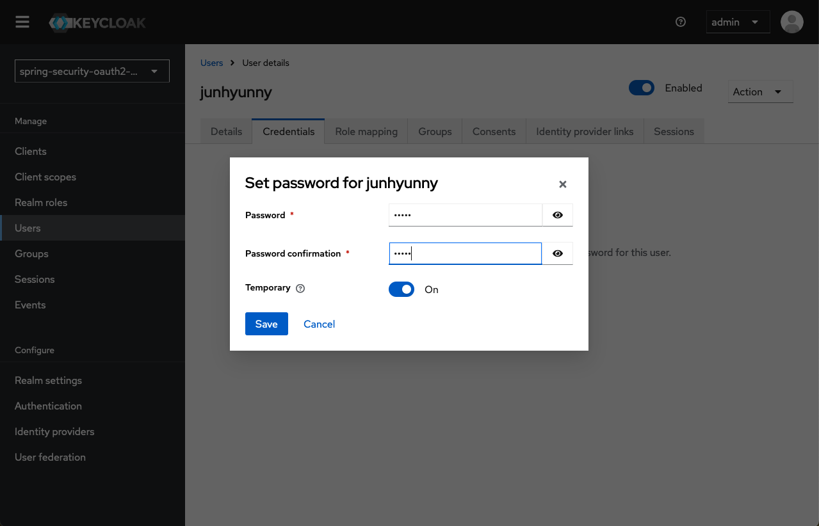Screen dimensions: 819x526
Task: Switch to the Groups tab
Action: point(435,131)
